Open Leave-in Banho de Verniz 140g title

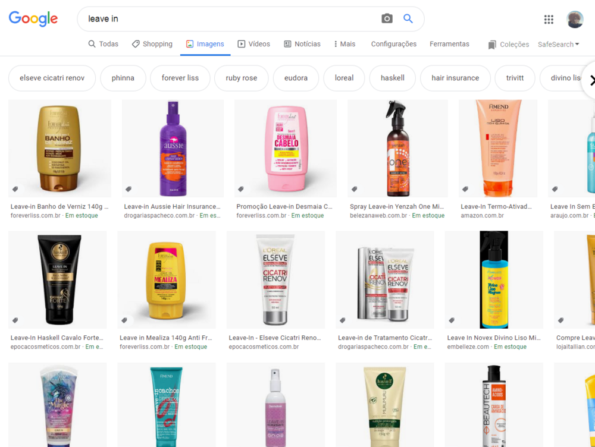coord(59,207)
